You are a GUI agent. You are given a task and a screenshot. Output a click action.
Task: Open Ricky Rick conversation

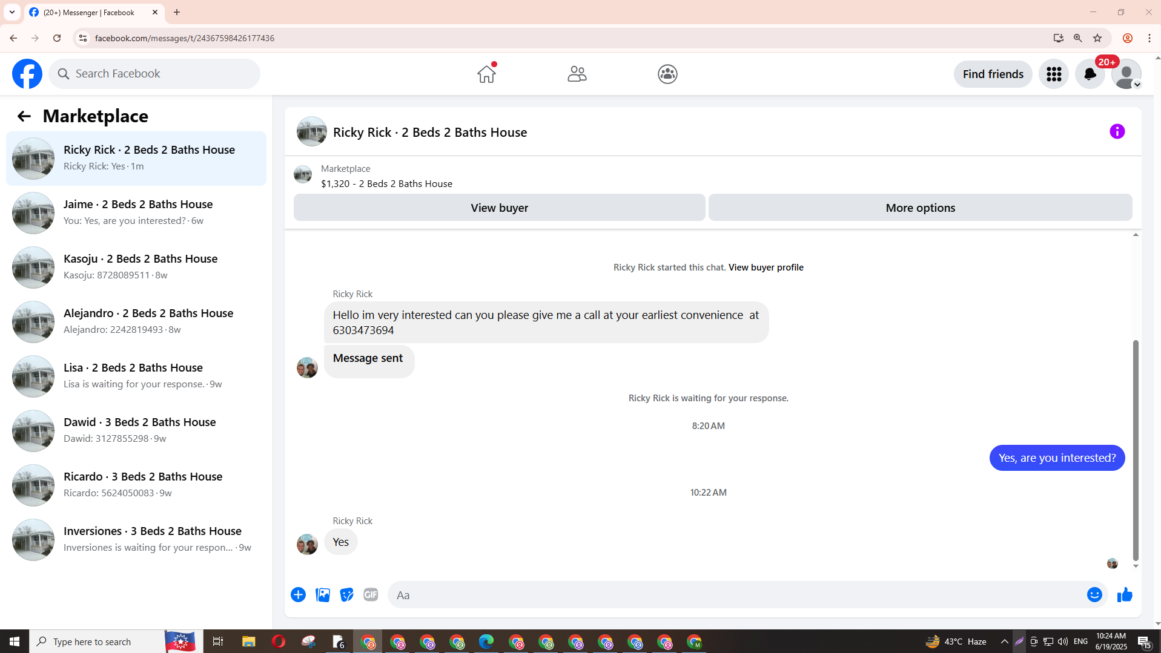[x=136, y=159]
